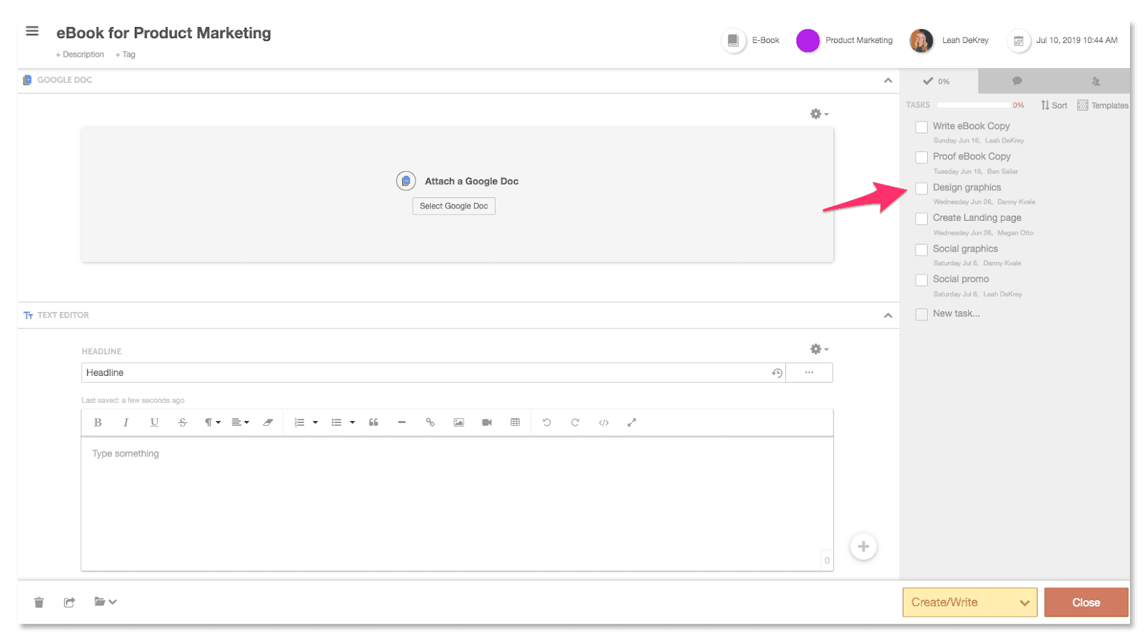Select the purple Product Marketing color label
The height and width of the screenshot is (644, 1148).
807,41
